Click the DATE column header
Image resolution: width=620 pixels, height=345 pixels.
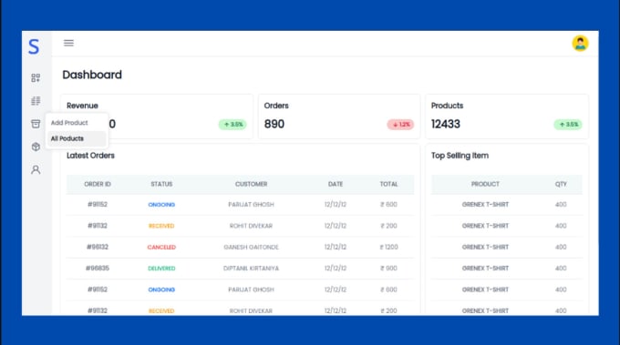336,184
